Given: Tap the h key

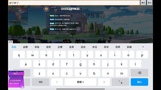Looking at the screenshot, I should pyautogui.click(x=94, y=63).
